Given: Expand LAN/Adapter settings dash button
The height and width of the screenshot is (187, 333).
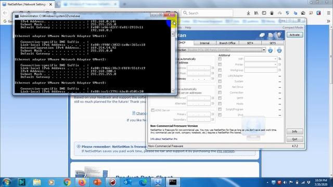Looking at the screenshot, I should [280, 76].
